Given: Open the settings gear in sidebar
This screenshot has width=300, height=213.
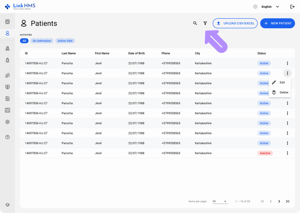Looking at the screenshot, I should pos(8,122).
